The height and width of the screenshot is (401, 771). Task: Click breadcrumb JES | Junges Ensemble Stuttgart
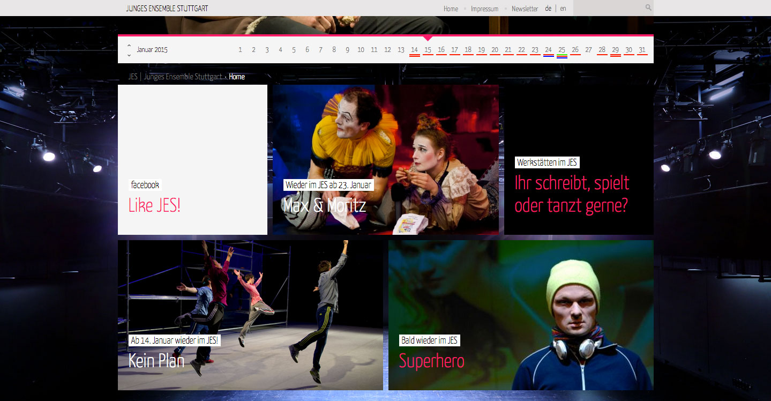[x=175, y=77]
